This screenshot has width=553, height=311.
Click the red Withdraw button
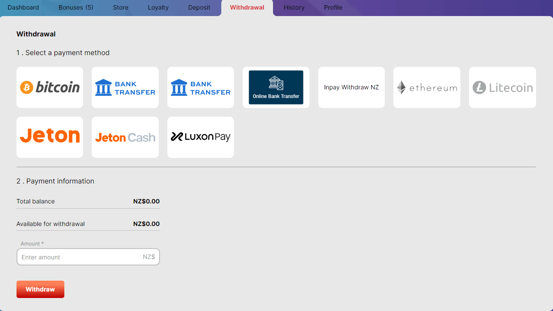[40, 289]
